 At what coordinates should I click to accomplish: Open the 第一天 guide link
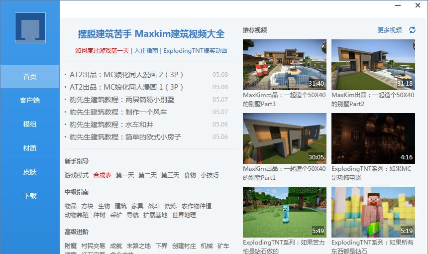[x=125, y=175]
